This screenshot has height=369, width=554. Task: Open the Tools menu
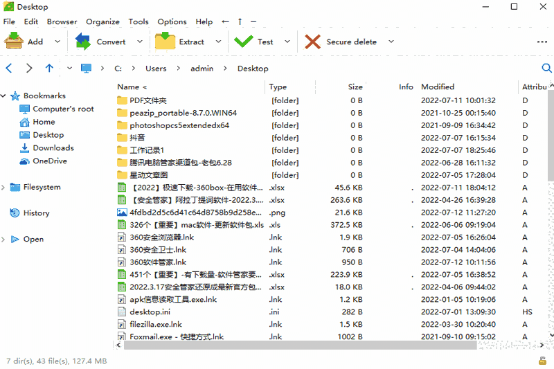pyautogui.click(x=138, y=22)
